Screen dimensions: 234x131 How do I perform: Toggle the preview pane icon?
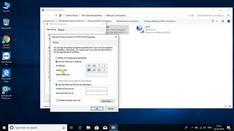pyautogui.click(x=223, y=21)
